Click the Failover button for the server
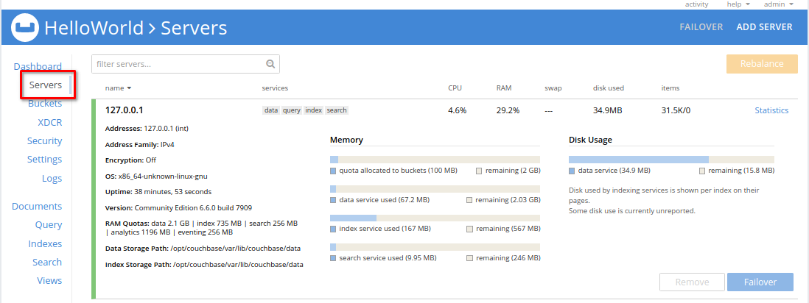Viewport: 809px width, 303px height. (x=760, y=282)
